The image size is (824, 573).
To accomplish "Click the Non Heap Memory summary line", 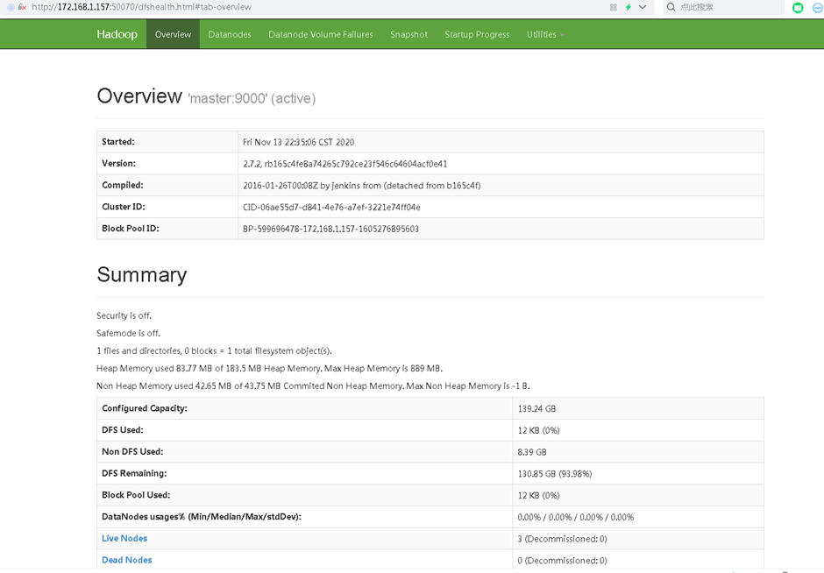I will [313, 386].
